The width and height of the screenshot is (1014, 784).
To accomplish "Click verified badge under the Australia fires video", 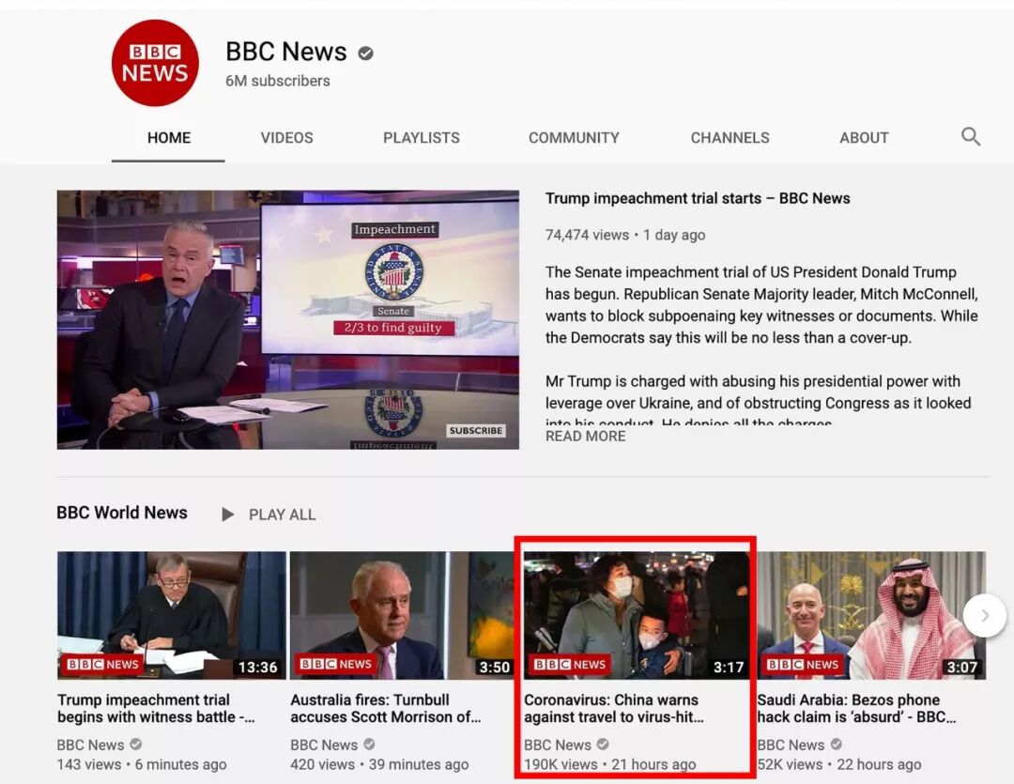I will [369, 745].
